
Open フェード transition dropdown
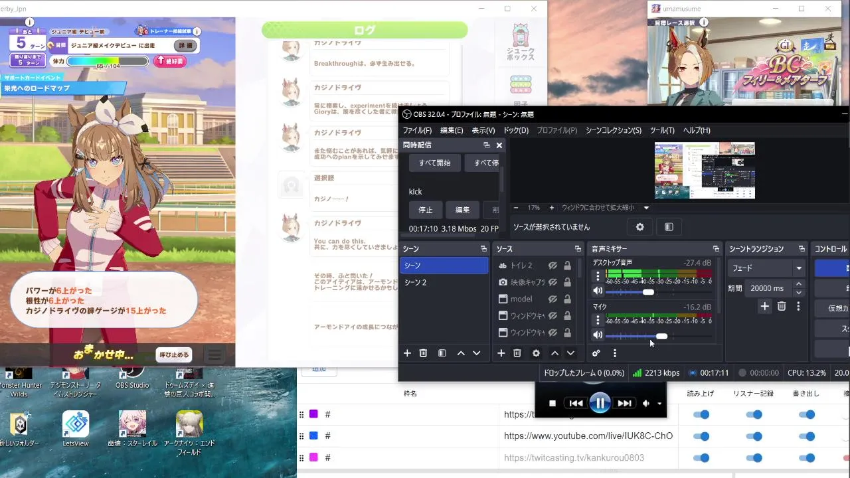click(768, 268)
